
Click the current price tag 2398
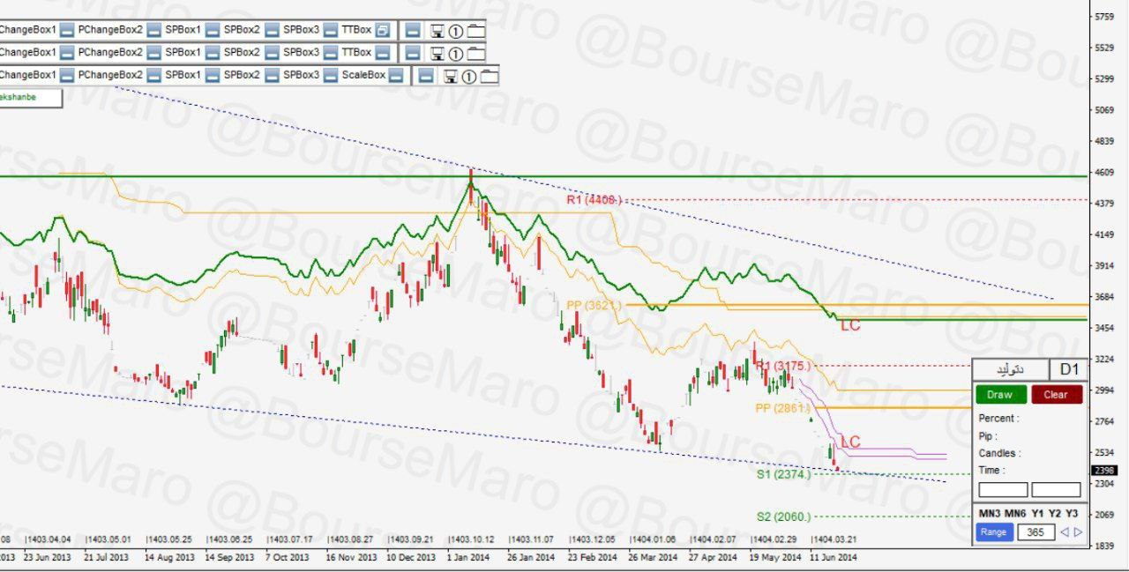(x=1103, y=470)
